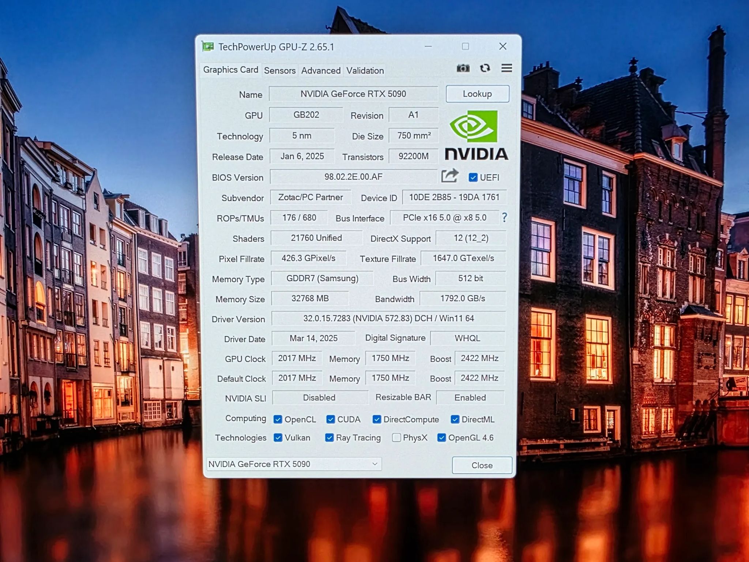Open the GPU selection dropdown
The image size is (749, 562).
(x=294, y=464)
